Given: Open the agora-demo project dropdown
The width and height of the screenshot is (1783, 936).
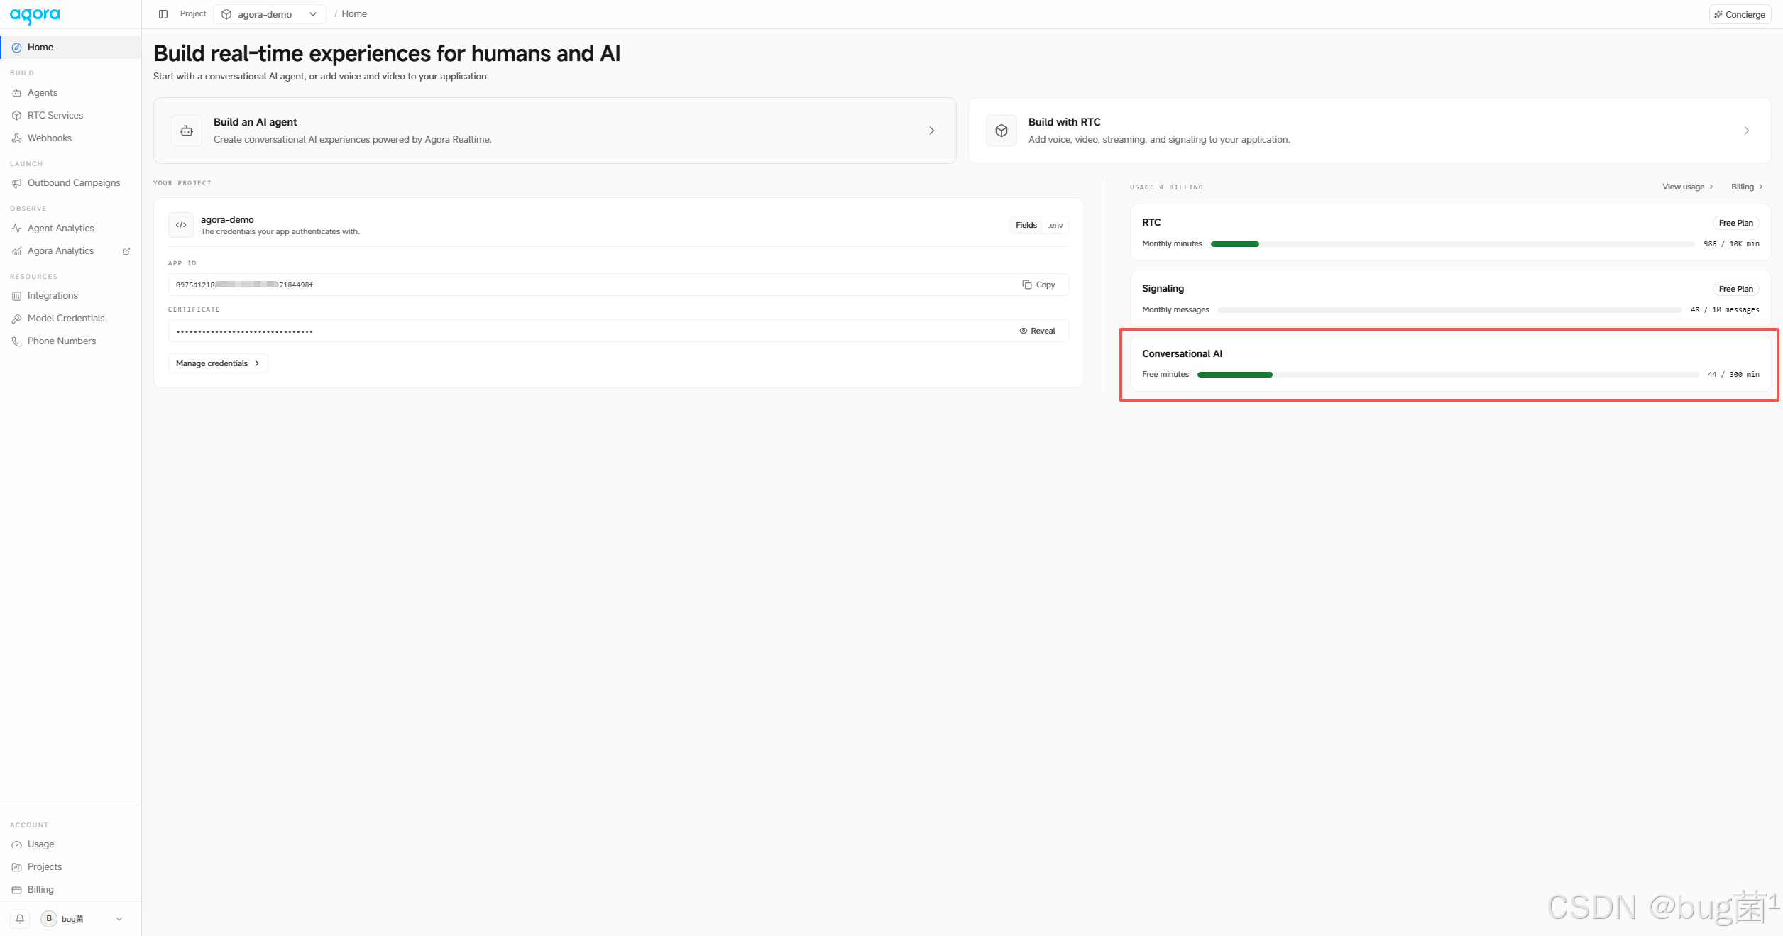Looking at the screenshot, I should [270, 14].
